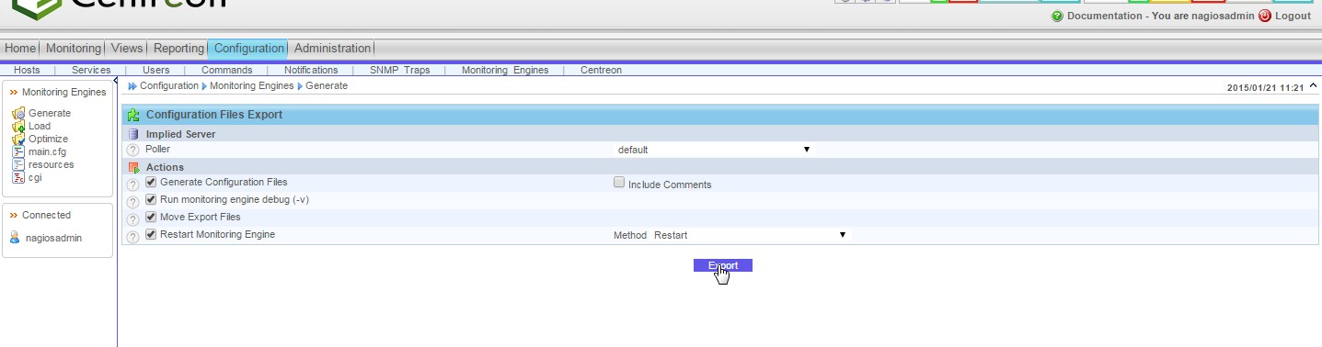
Task: Enable the Include Comments checkbox
Action: 619,182
